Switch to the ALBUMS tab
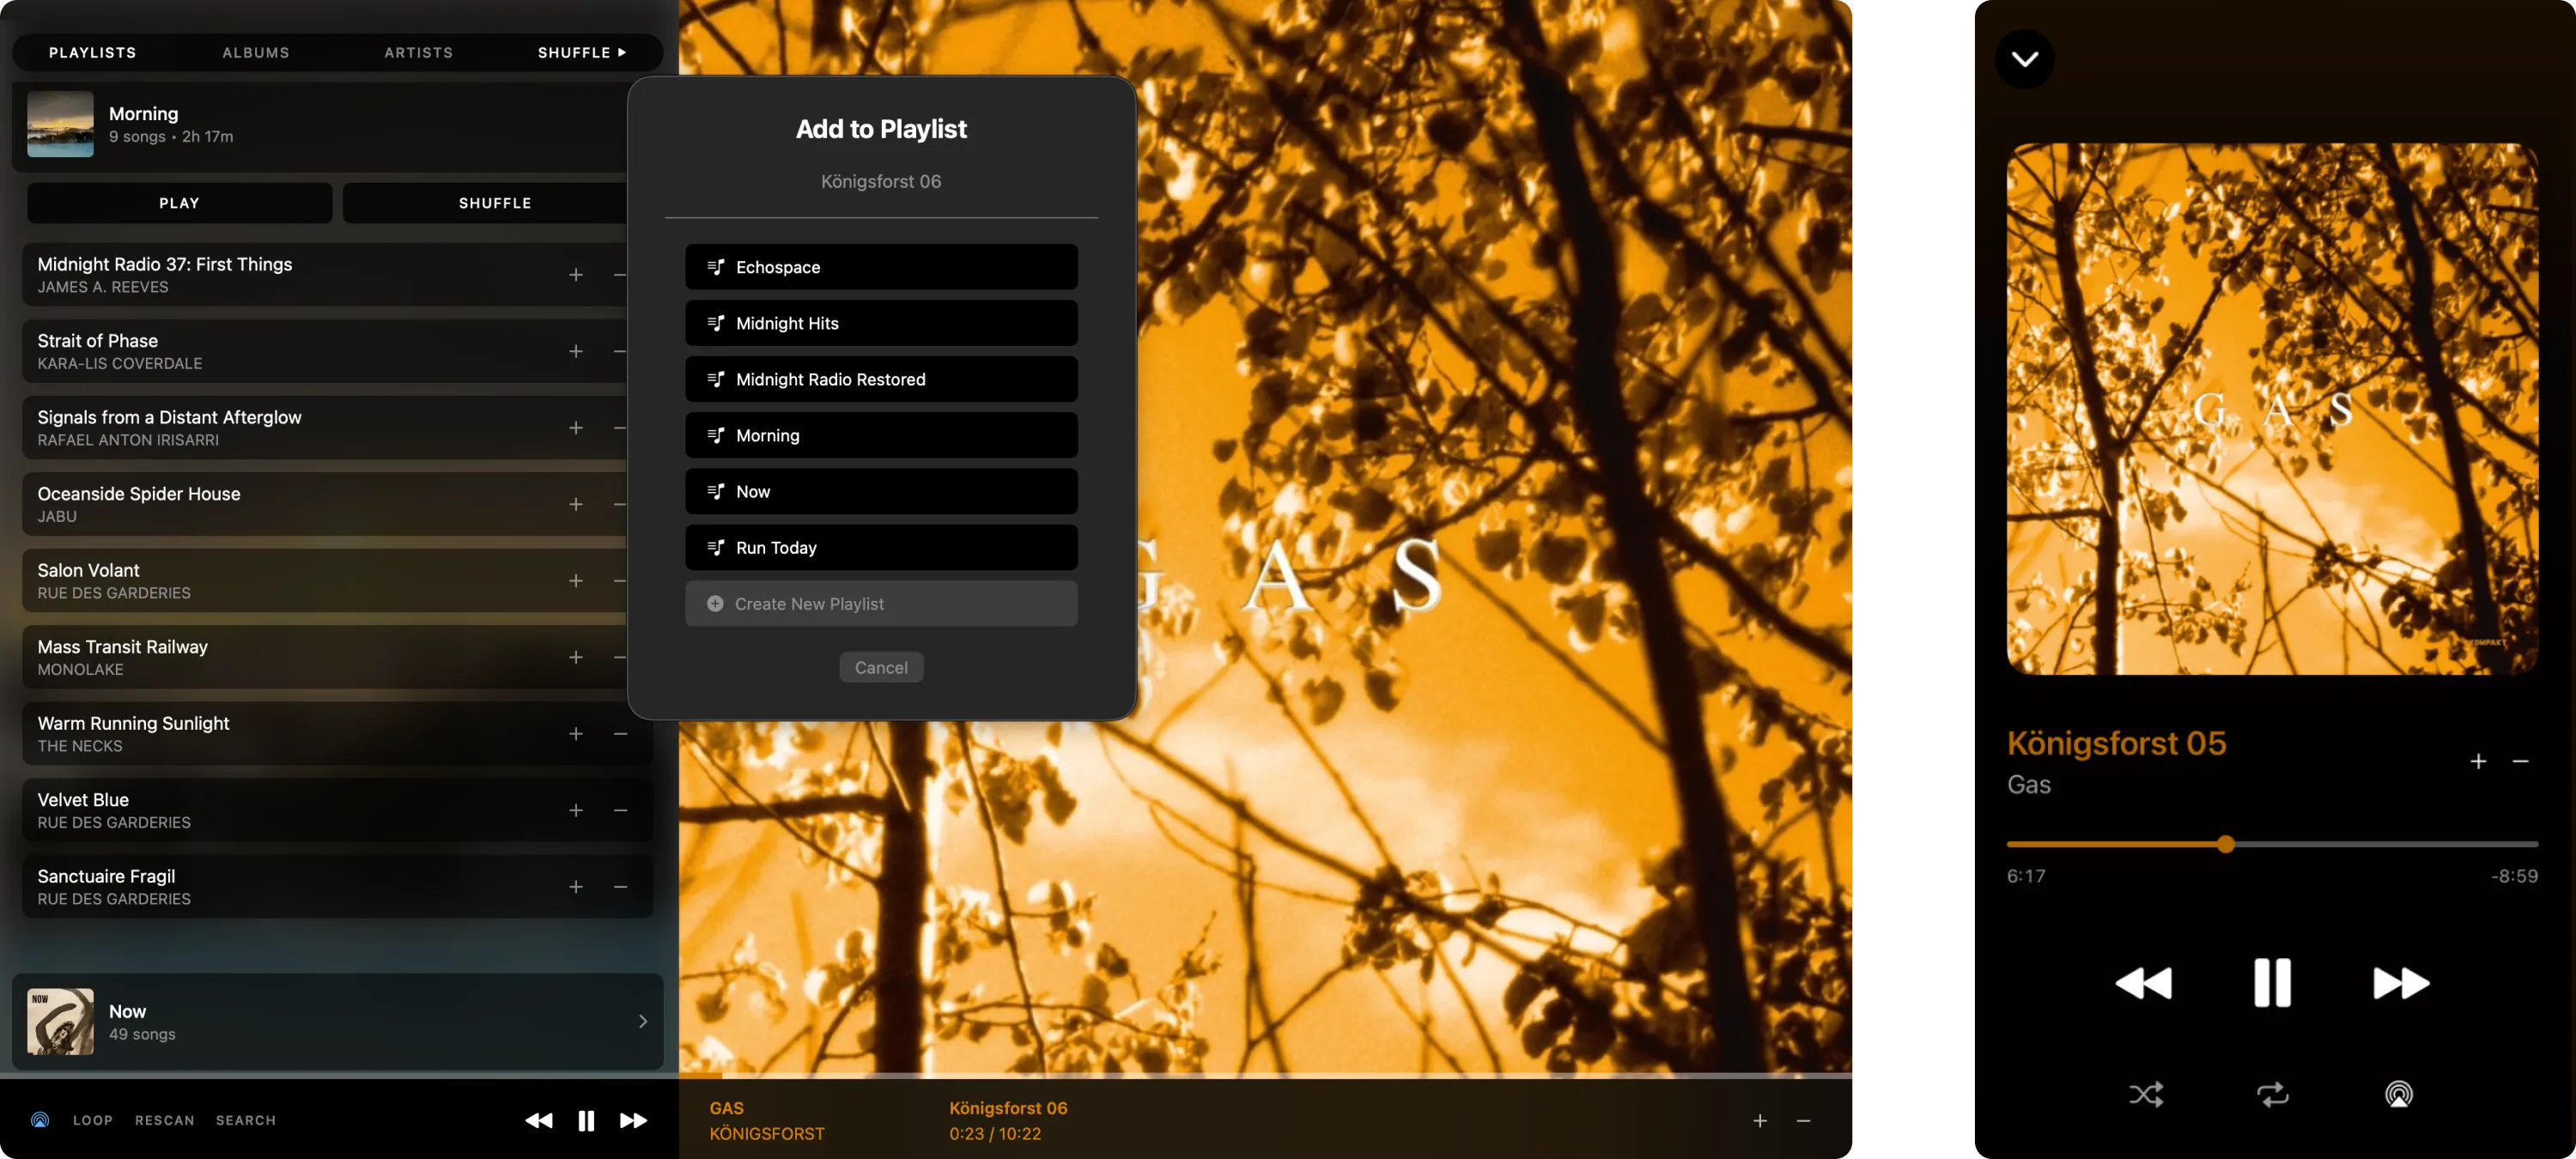The height and width of the screenshot is (1159, 2576). click(x=256, y=52)
